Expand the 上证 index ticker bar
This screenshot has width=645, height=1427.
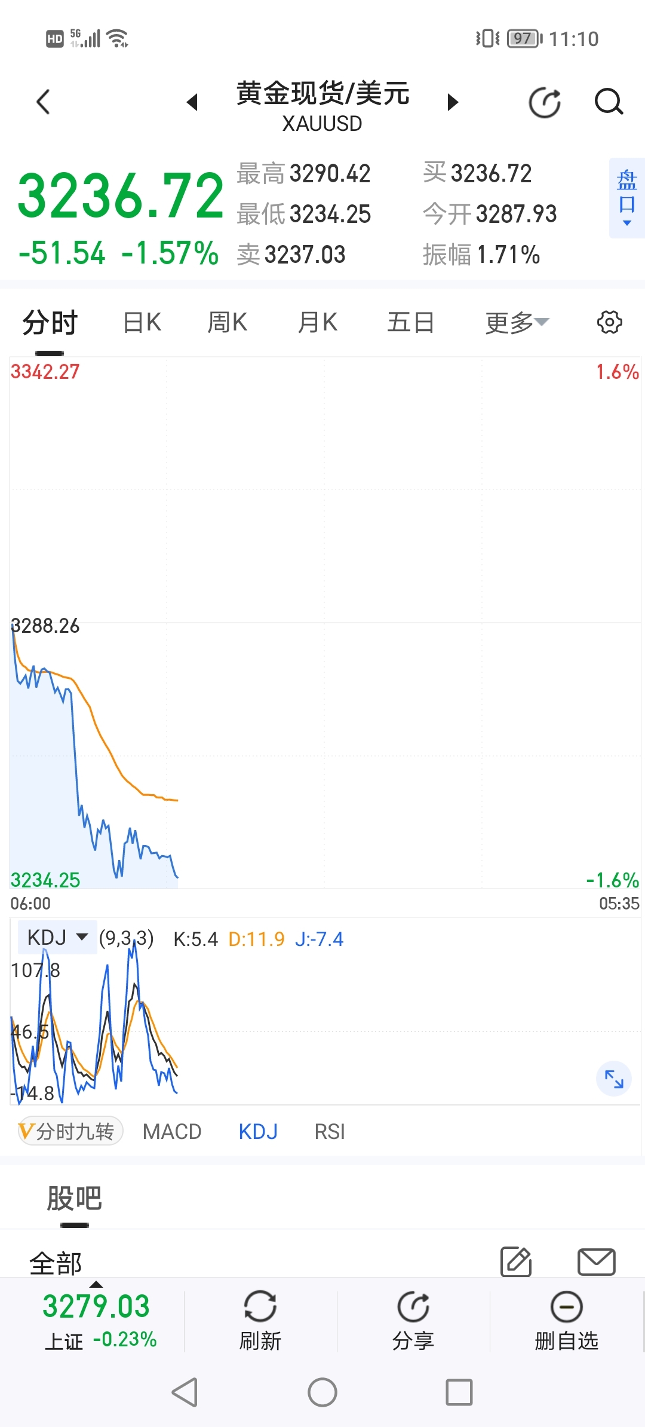96,1319
